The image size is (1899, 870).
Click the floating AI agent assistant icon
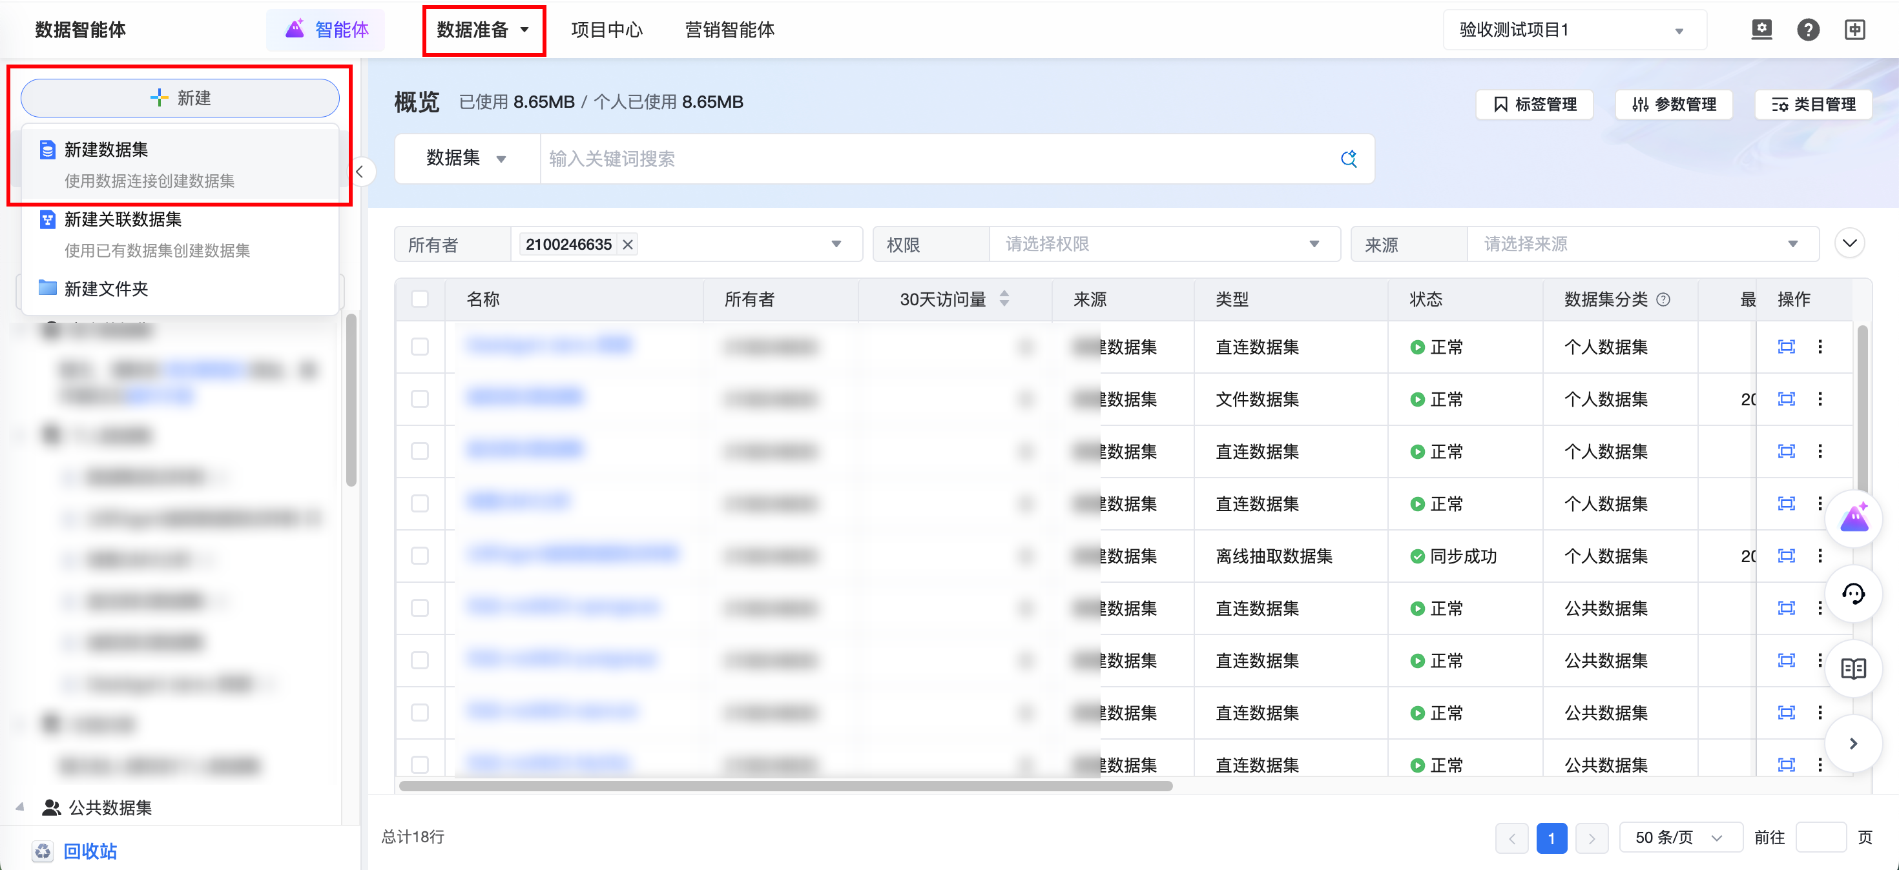(1853, 518)
